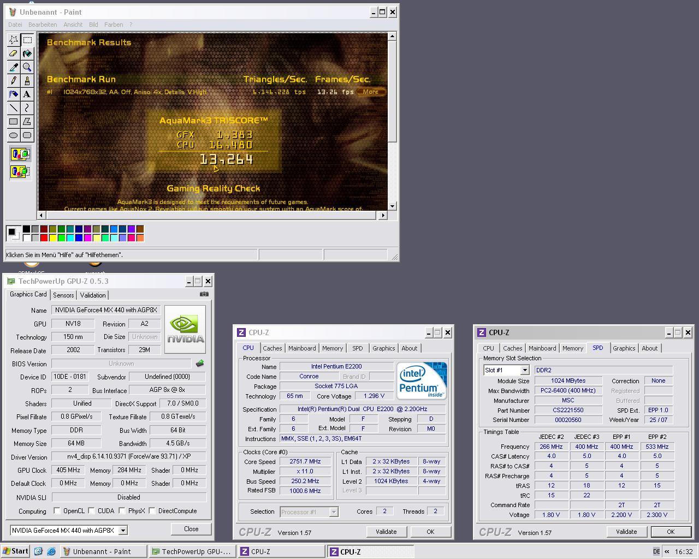Click the Core Speed value 2751.7 MHz
This screenshot has height=559, width=699.
(305, 461)
